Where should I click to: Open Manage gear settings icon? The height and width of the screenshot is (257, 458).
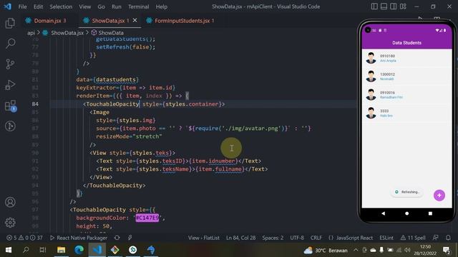coord(10,222)
